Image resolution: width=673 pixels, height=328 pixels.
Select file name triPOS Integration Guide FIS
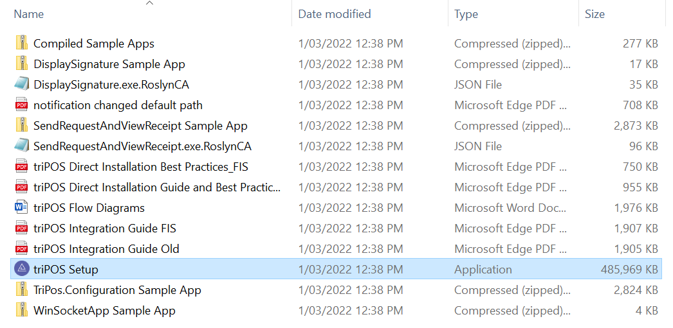[105, 229]
